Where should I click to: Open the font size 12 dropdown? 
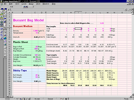pyautogui.click(x=17, y=99)
